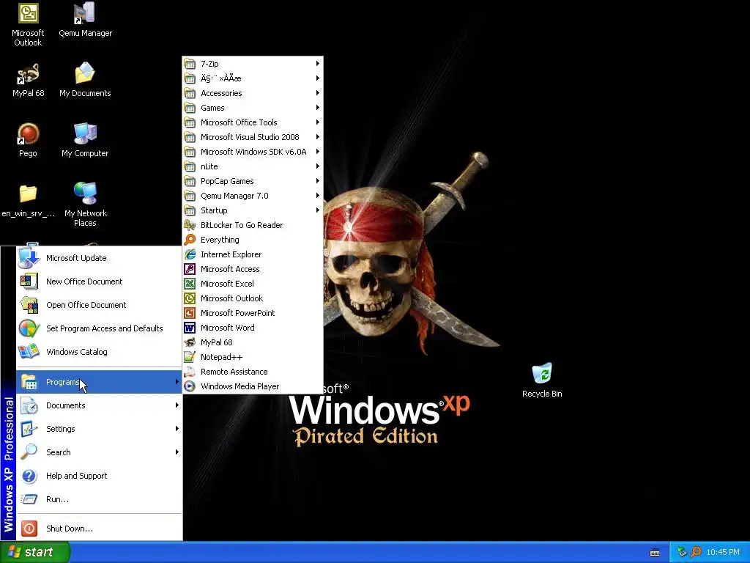Click the network tray icon next to Everything
750x563 pixels.
click(682, 553)
